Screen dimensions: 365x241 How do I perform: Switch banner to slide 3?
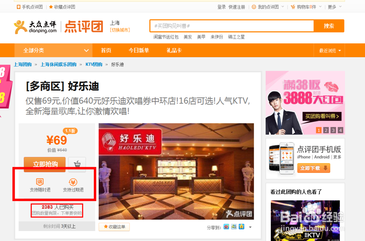333,130
